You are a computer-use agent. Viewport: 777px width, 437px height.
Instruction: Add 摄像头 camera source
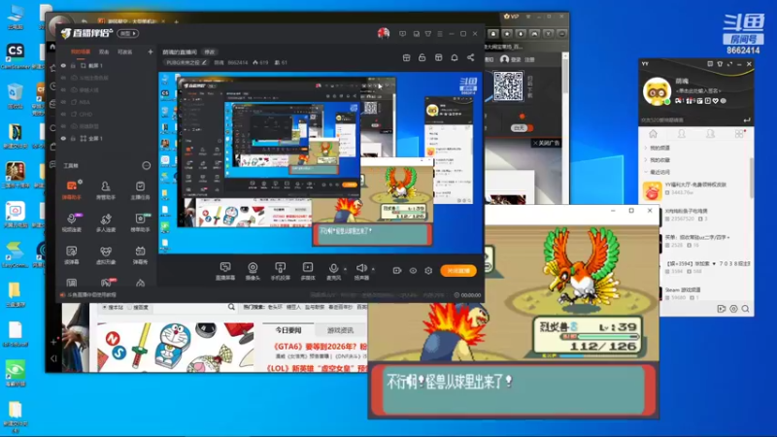pos(253,271)
